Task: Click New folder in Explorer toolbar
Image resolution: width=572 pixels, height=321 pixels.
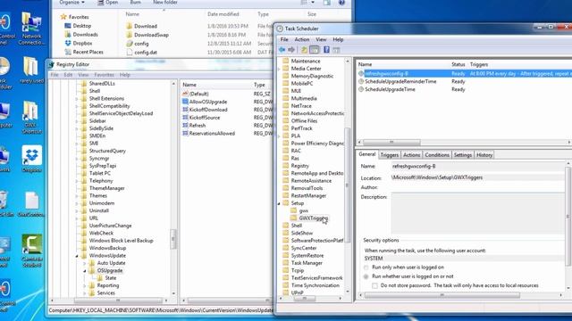Action: (x=164, y=2)
